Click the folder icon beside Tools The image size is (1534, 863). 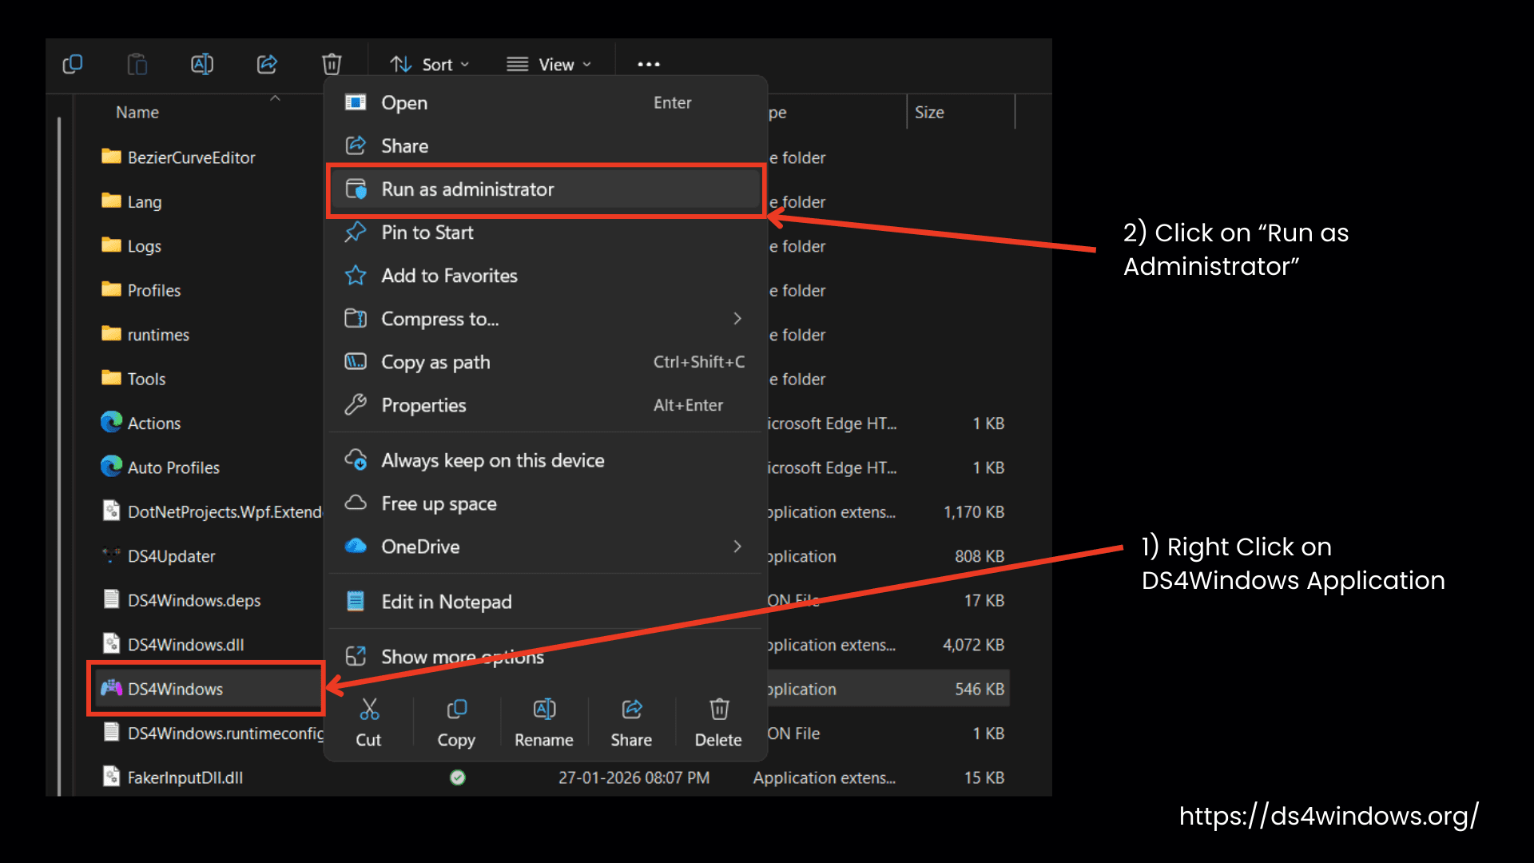[x=111, y=377]
